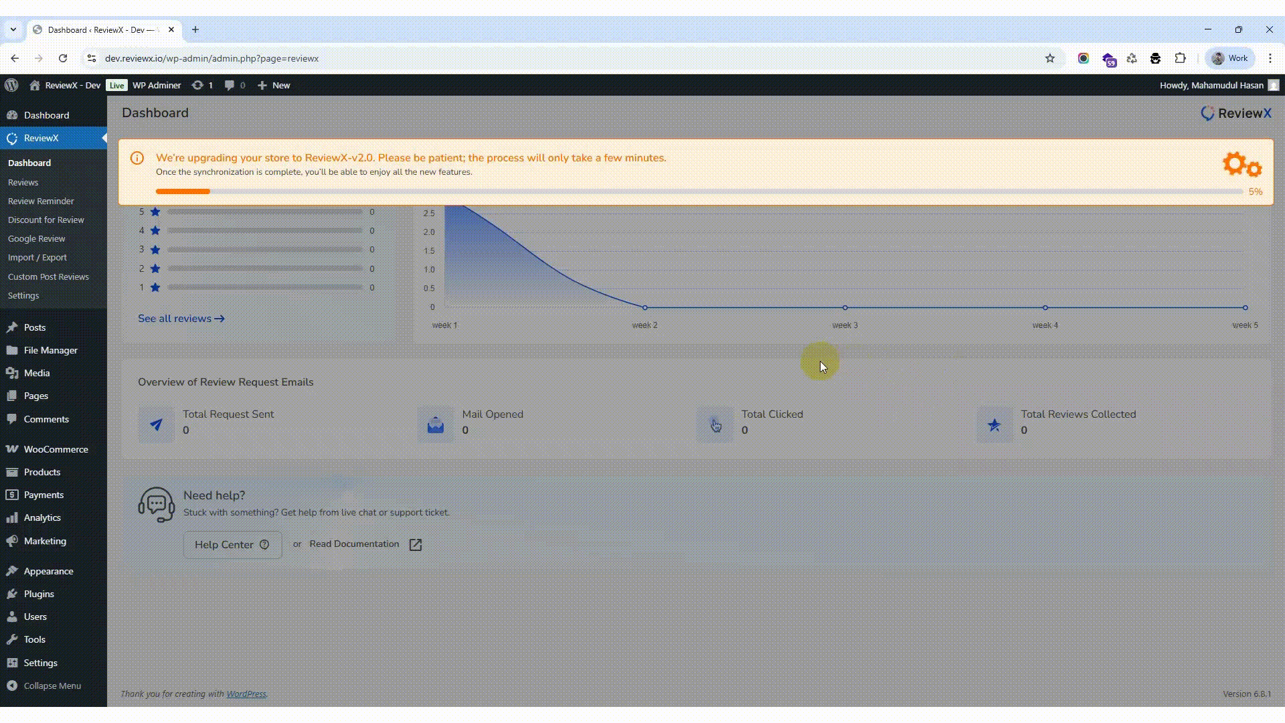Viewport: 1285px width, 723px height.
Task: Click the 1 star rating bar
Action: click(265, 287)
